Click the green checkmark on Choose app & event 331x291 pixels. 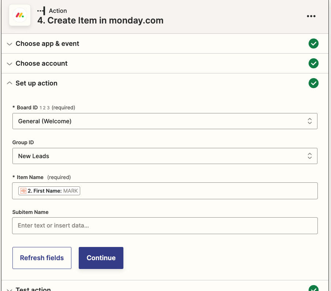coord(313,43)
